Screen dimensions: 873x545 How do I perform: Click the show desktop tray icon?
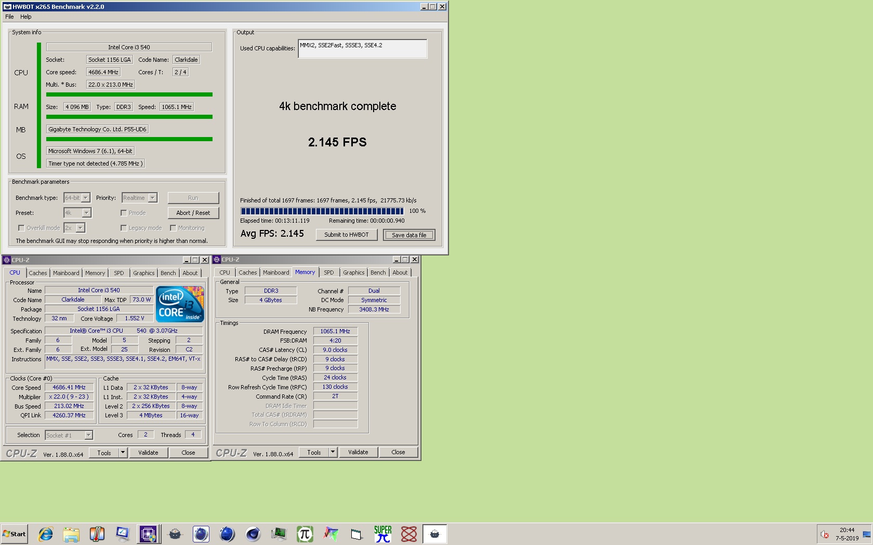[866, 534]
